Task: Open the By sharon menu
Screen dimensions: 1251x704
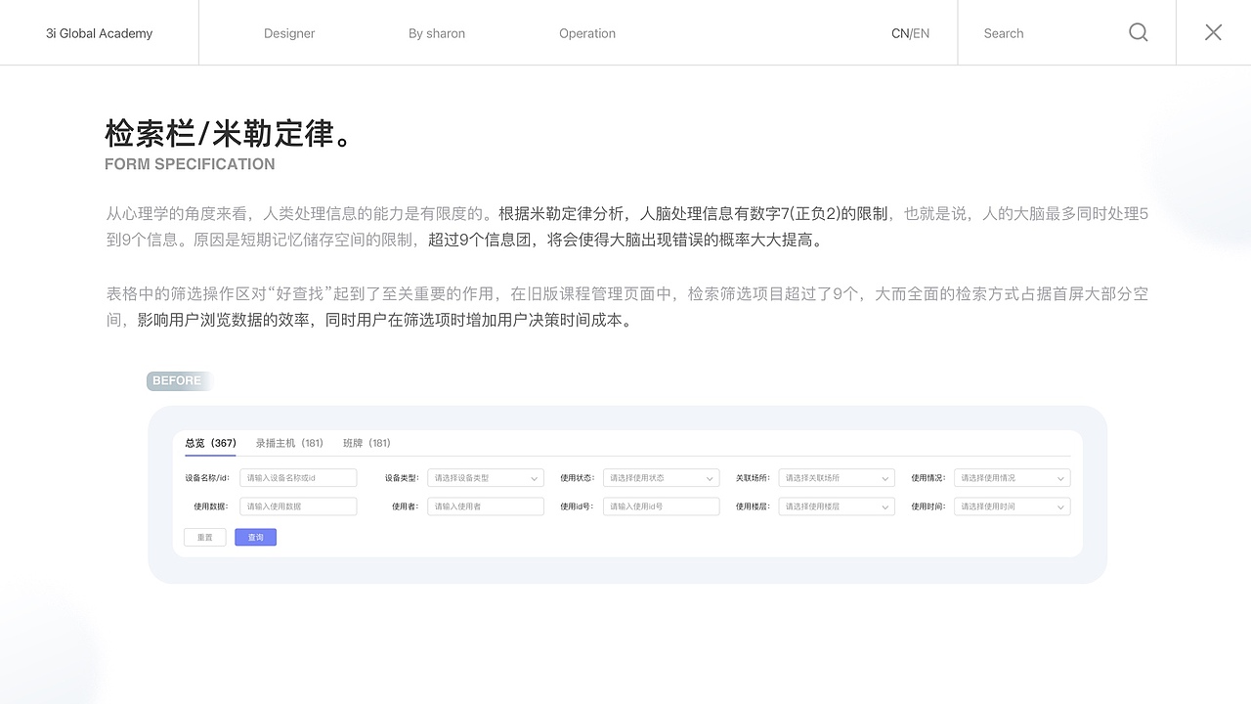Action: point(437,32)
